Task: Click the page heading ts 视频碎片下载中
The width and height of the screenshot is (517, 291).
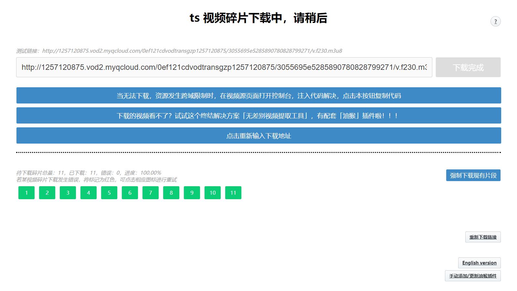Action: [258, 18]
